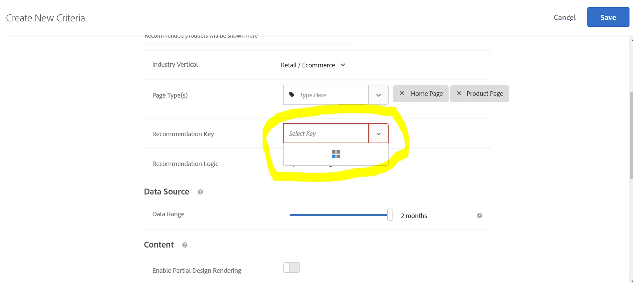The width and height of the screenshot is (633, 283).
Task: Click the Cancel button
Action: pos(565,18)
